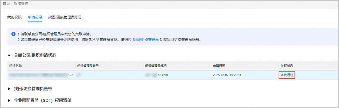Click 权限管理 in the breadcrumb

coord(21,4)
